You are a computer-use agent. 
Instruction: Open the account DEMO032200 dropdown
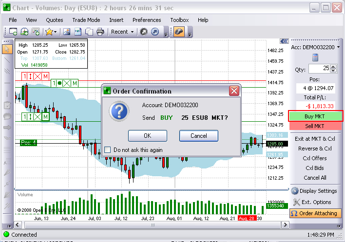click(x=338, y=47)
